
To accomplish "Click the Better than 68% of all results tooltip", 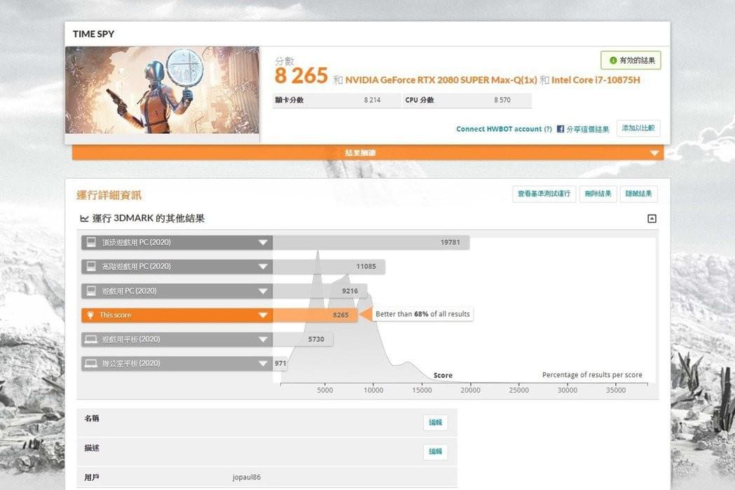I will pyautogui.click(x=423, y=314).
